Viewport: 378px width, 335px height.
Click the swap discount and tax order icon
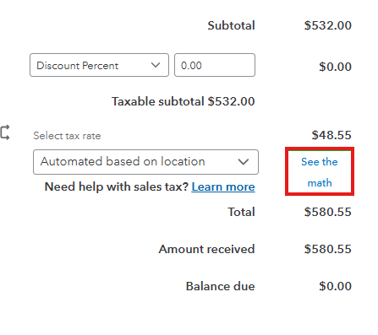5,132
